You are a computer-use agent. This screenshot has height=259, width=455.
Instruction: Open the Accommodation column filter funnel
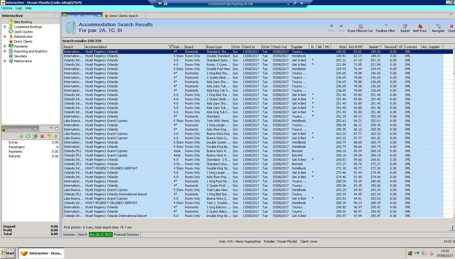(x=170, y=47)
